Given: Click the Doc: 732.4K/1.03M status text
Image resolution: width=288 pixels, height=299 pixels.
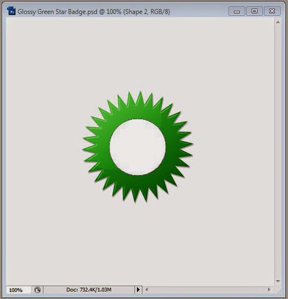Looking at the screenshot, I should coord(89,289).
